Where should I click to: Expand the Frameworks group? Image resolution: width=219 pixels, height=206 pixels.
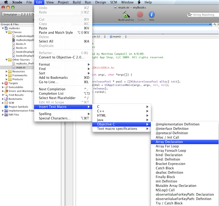point(6,75)
